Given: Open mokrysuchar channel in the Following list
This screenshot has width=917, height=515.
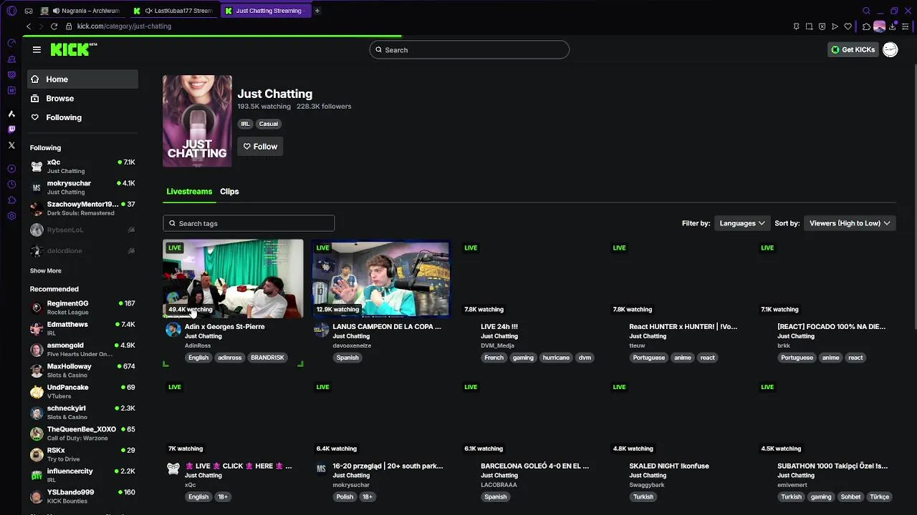Looking at the screenshot, I should pyautogui.click(x=82, y=187).
